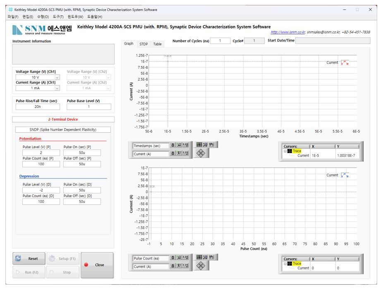
Task: Open the www.isnm.co.kr website link
Action: [287, 32]
